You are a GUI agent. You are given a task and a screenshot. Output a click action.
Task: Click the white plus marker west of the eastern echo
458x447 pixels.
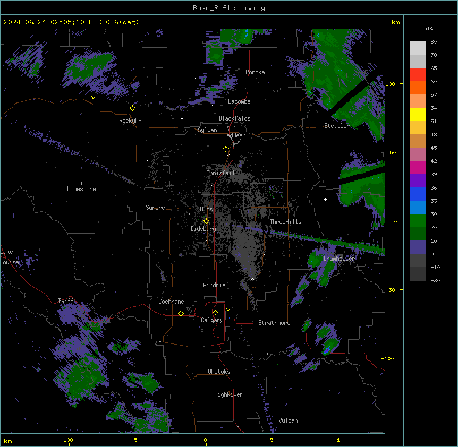point(325,199)
